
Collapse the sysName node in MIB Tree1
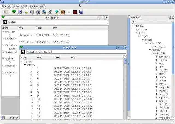pyautogui.click(x=4, y=59)
